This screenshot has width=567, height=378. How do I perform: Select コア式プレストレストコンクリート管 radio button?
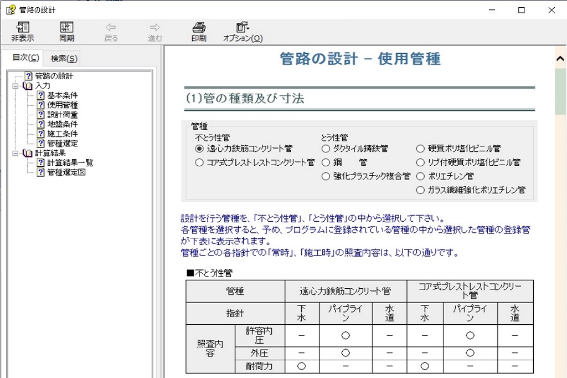(x=199, y=162)
